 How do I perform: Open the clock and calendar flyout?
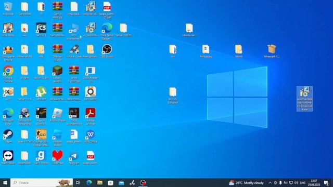point(314,183)
